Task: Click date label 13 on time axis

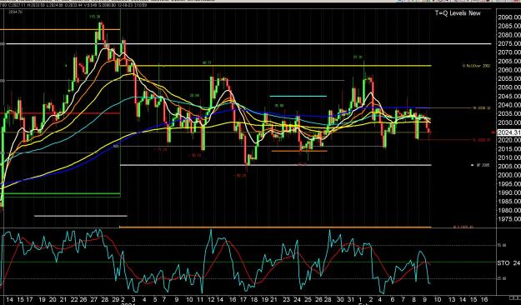Action: click(x=452, y=299)
